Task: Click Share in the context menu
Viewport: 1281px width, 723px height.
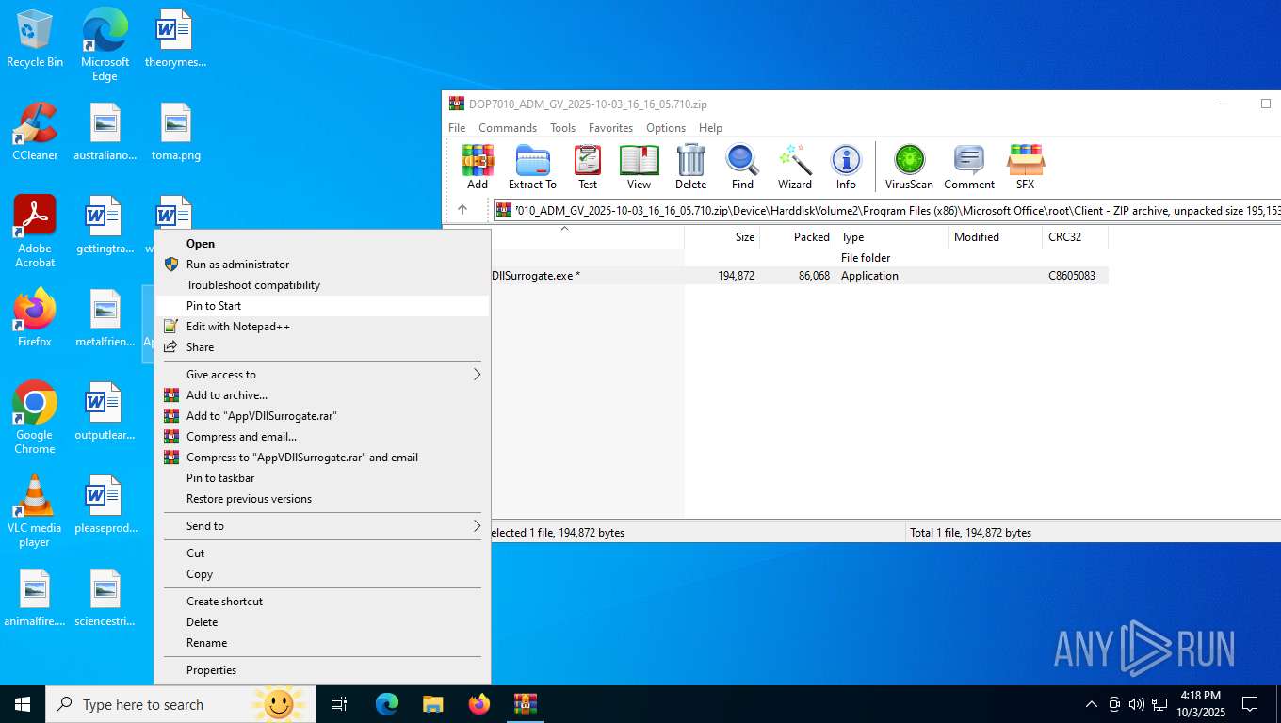Action: [x=322, y=347]
